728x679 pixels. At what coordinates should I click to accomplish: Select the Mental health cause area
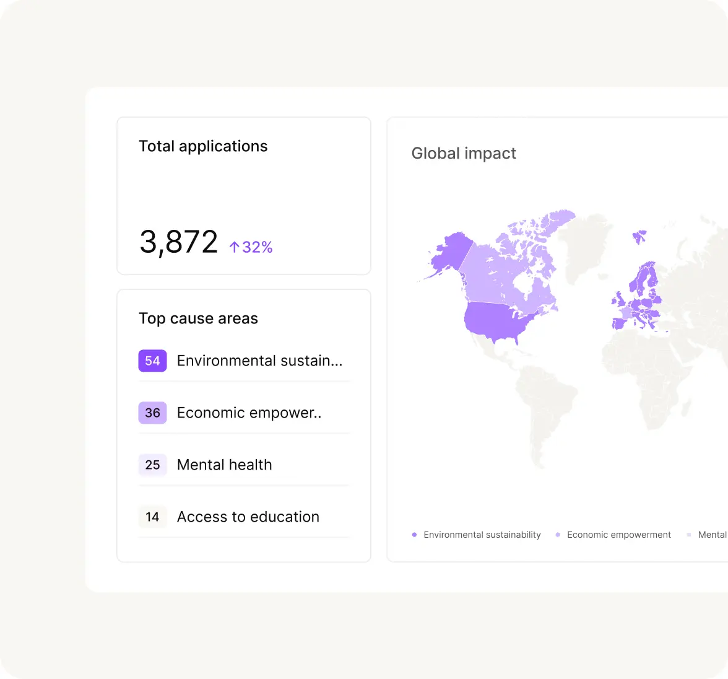pos(224,465)
